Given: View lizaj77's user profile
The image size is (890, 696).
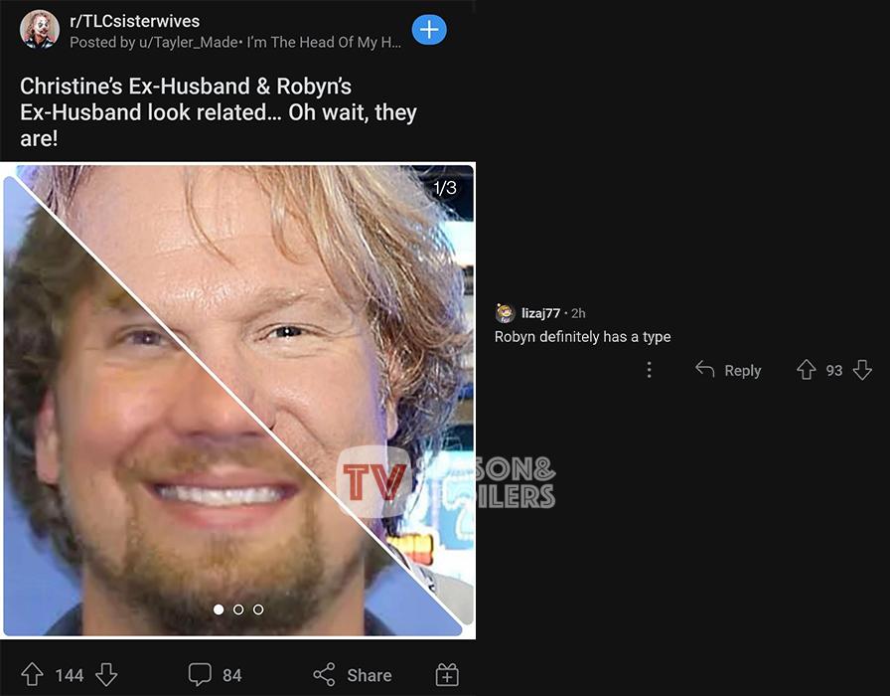Looking at the screenshot, I should (540, 313).
